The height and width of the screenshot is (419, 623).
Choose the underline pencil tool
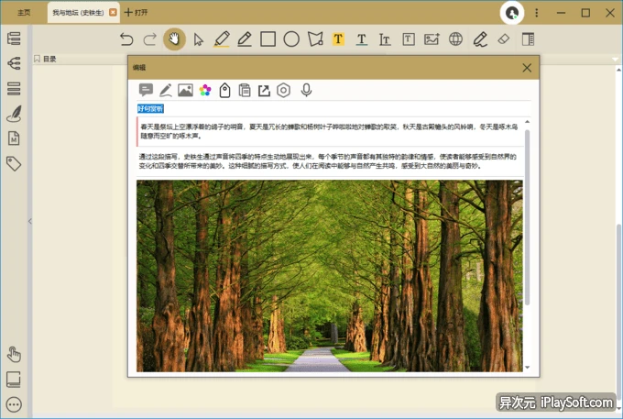(x=245, y=39)
